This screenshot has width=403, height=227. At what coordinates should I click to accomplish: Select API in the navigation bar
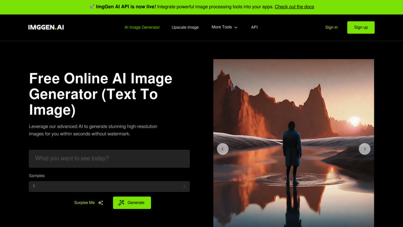point(254,27)
